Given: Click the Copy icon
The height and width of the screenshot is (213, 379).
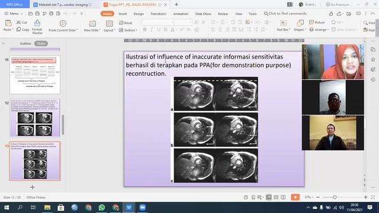Looking at the screenshot, I should click(x=18, y=30).
